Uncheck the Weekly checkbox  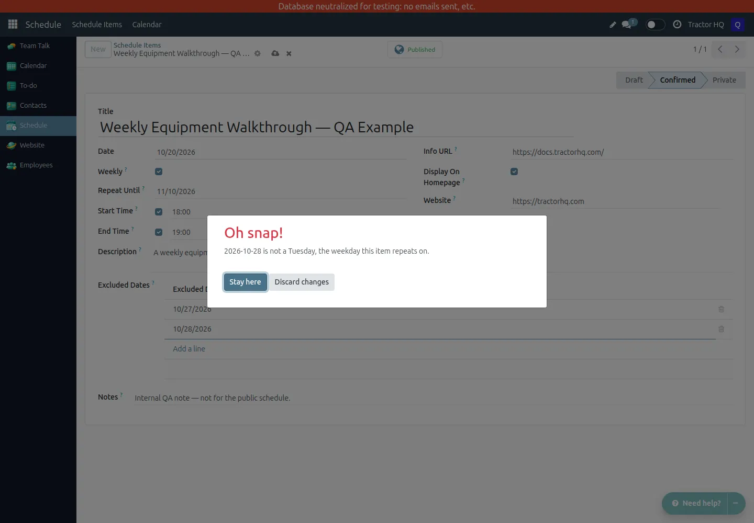(x=159, y=172)
